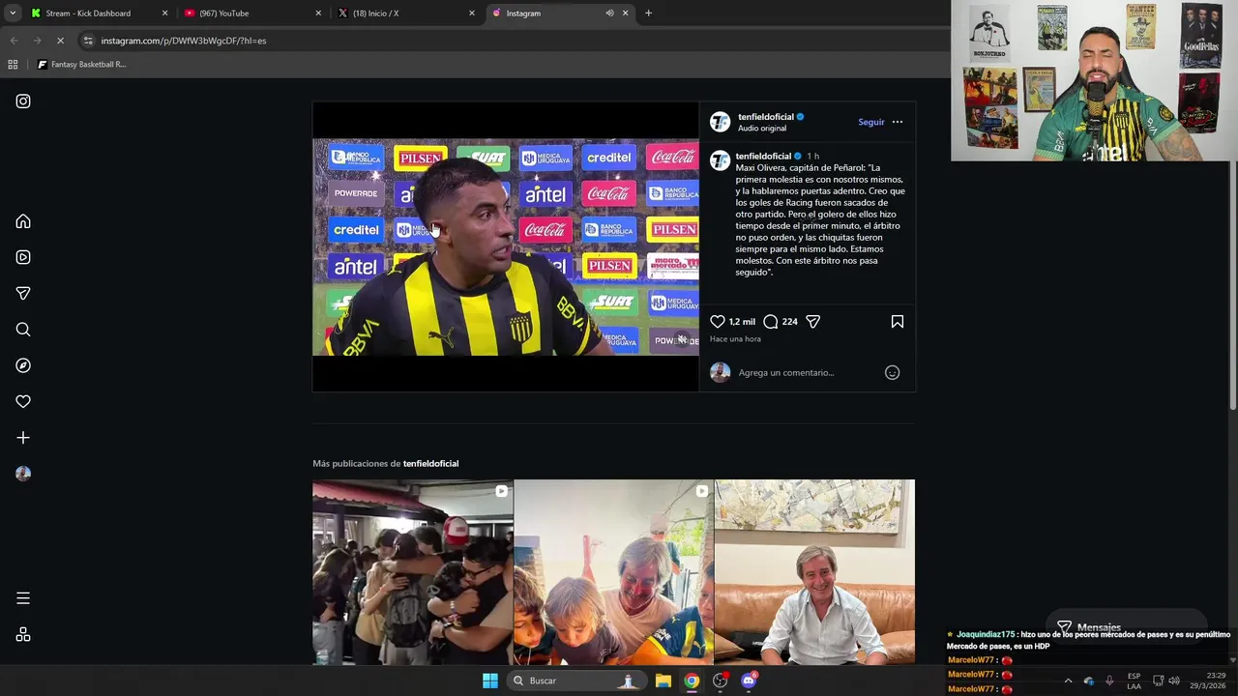Viewport: 1238px width, 696px height.
Task: View the 1,2 mil likes count
Action: [742, 322]
